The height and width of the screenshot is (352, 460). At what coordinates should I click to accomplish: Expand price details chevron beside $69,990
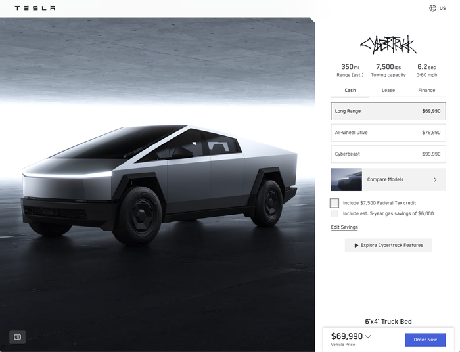tap(368, 336)
